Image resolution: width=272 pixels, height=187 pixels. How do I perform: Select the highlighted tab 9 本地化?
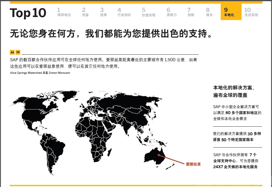pos(231,12)
